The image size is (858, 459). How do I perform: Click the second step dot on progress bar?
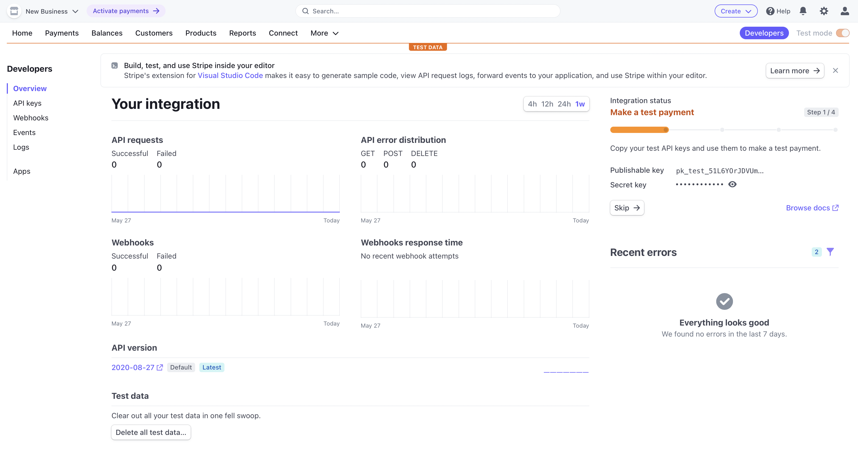(722, 130)
